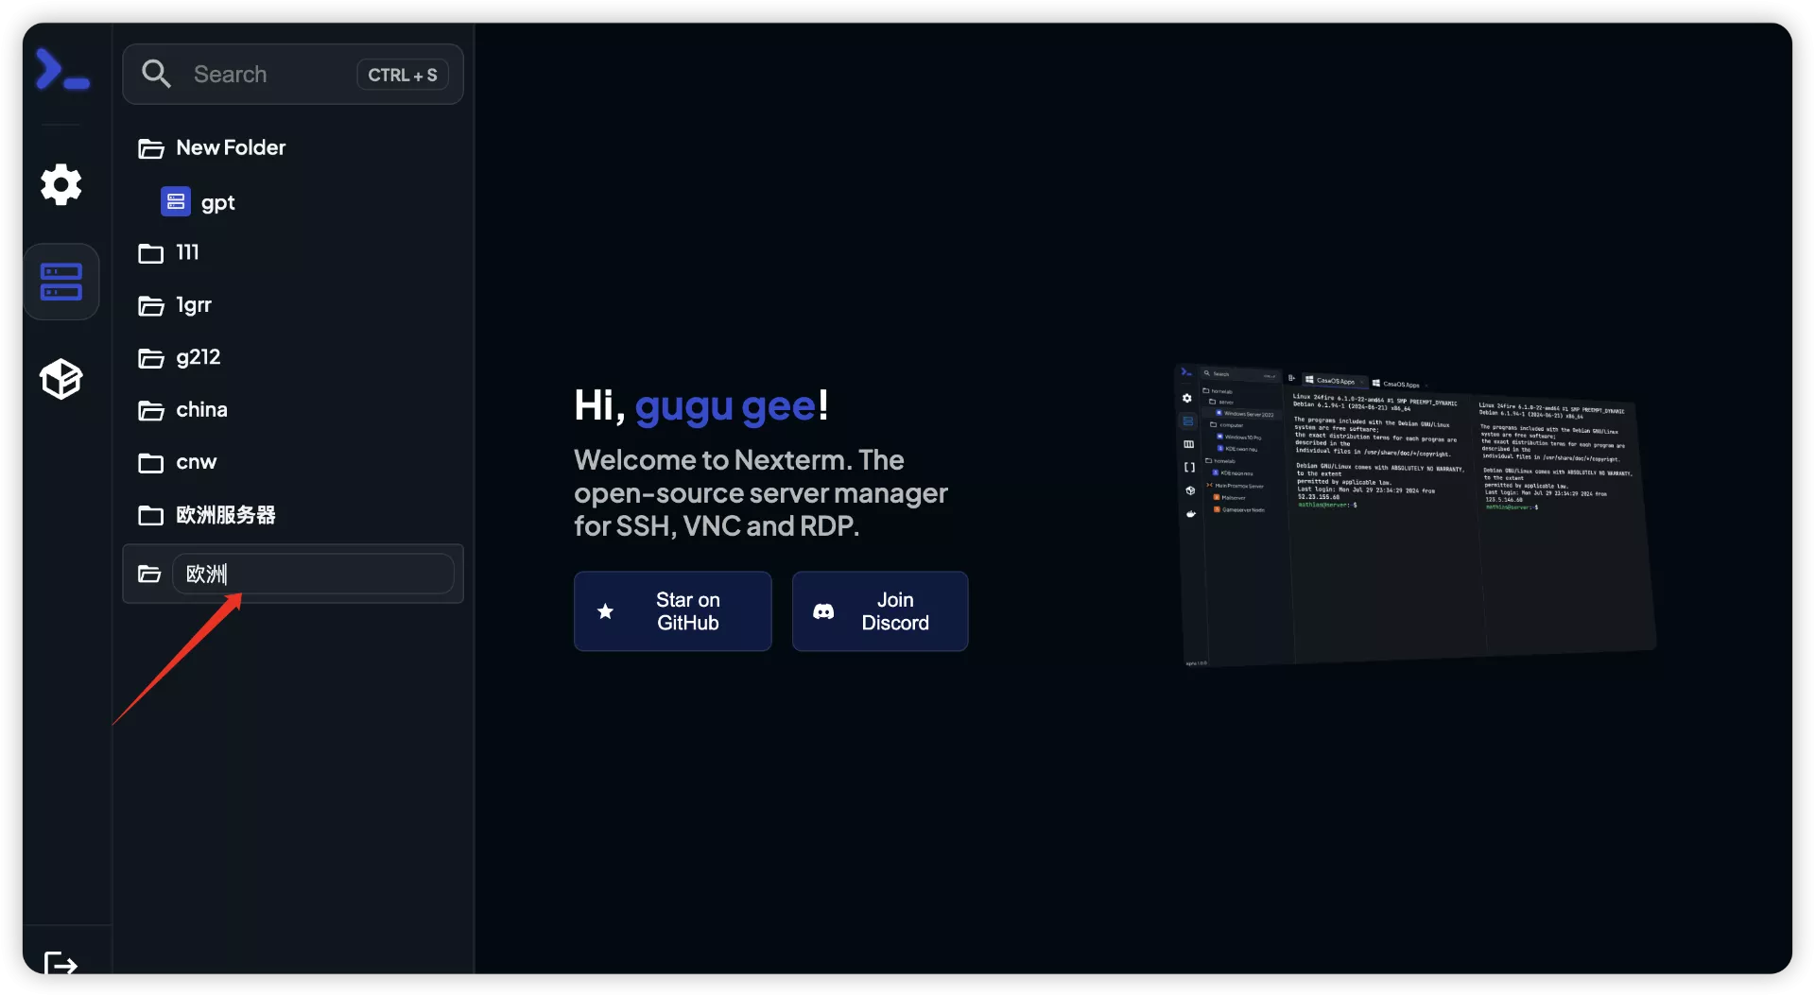Click the Nexterm logo icon
The height and width of the screenshot is (996, 1815).
click(62, 70)
